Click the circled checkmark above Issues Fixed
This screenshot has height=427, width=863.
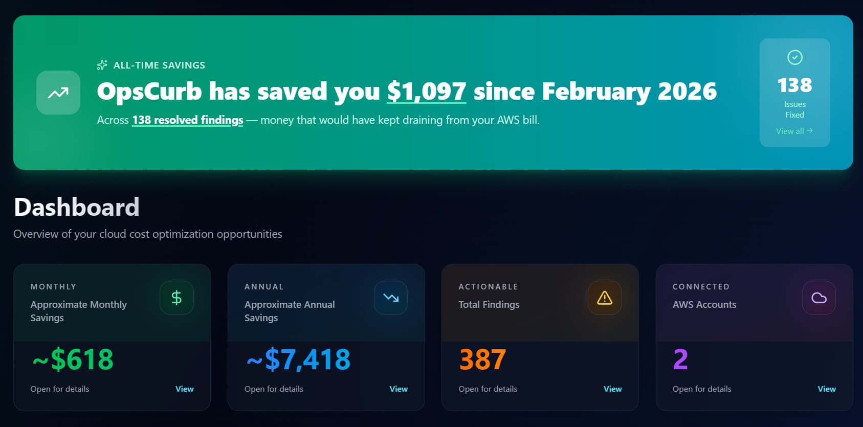click(794, 57)
